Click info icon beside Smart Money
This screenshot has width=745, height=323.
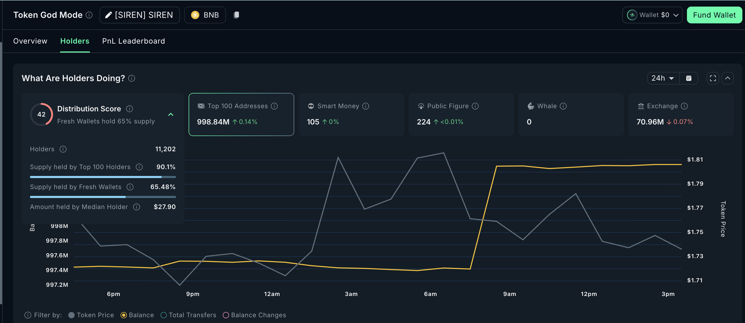(x=366, y=106)
